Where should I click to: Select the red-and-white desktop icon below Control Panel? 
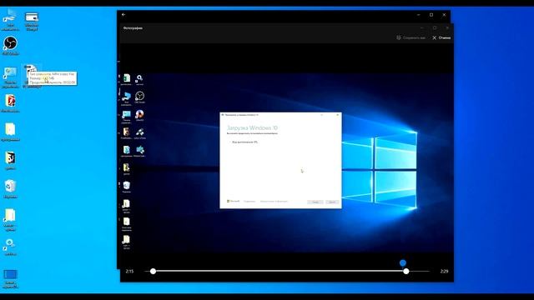[x=10, y=103]
